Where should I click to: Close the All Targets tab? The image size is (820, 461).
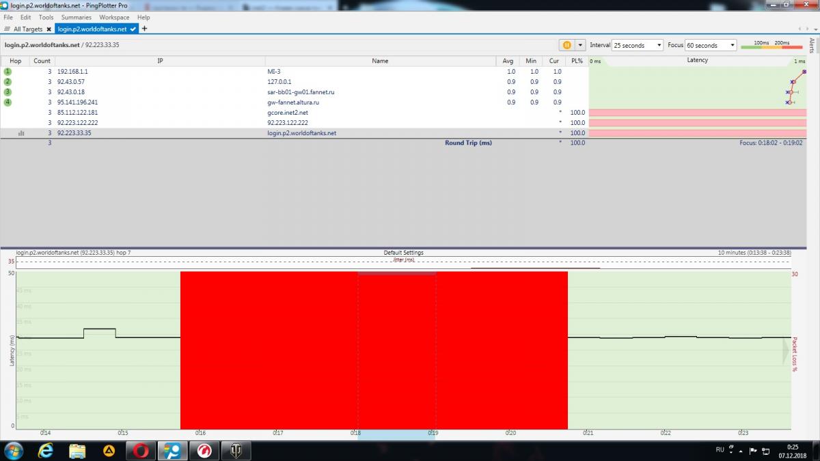pos(49,29)
